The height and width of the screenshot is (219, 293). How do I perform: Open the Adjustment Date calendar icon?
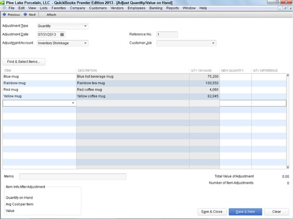click(x=62, y=34)
